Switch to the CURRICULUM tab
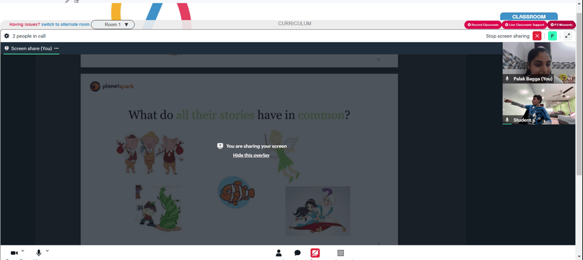Viewport: 583px width, 260px height. click(x=294, y=24)
